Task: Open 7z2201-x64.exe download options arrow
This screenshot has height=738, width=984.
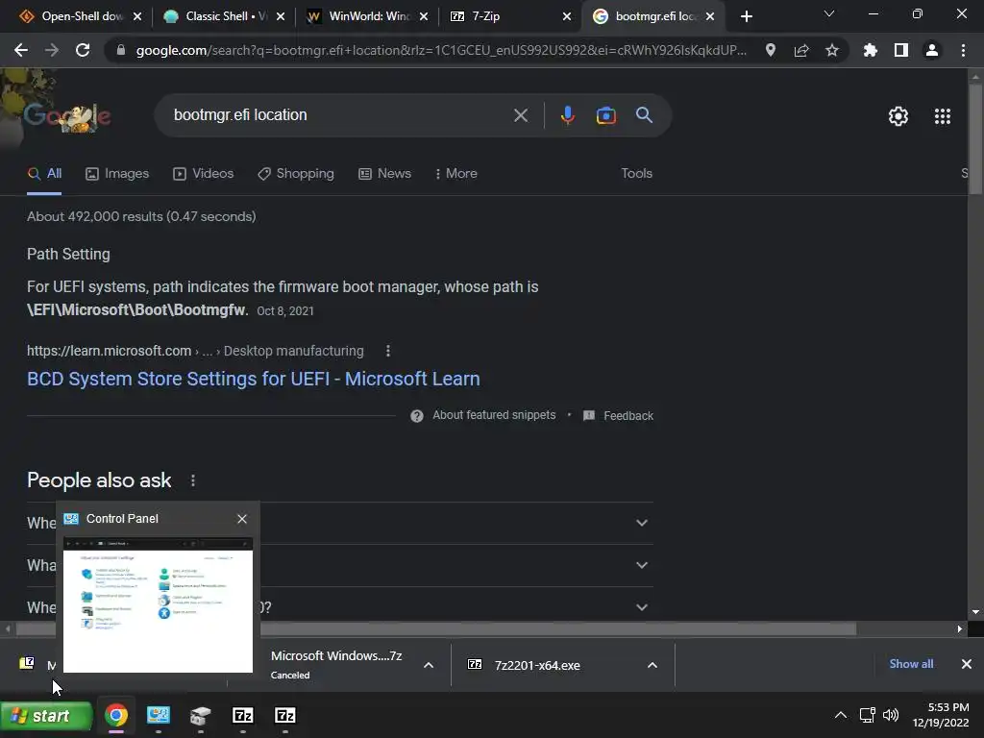Action: pos(652,665)
